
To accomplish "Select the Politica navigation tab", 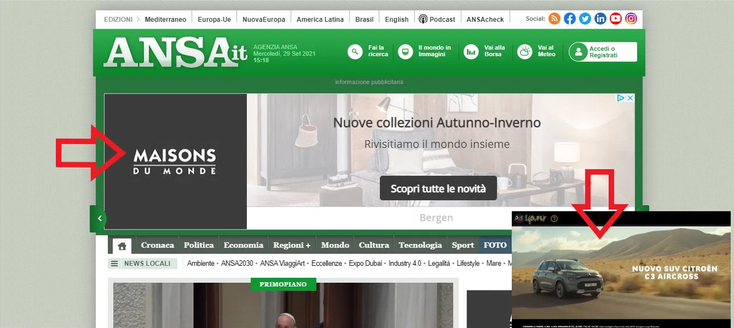I will point(199,245).
